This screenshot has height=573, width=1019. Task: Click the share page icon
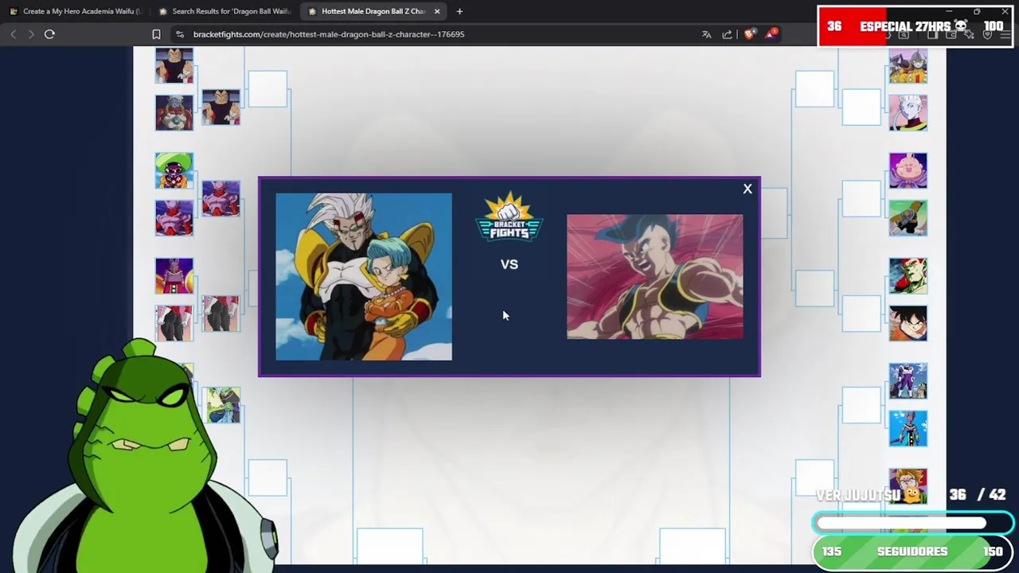click(x=727, y=34)
